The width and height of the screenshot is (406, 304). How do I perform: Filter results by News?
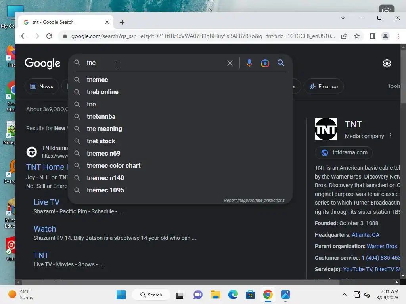tap(42, 86)
